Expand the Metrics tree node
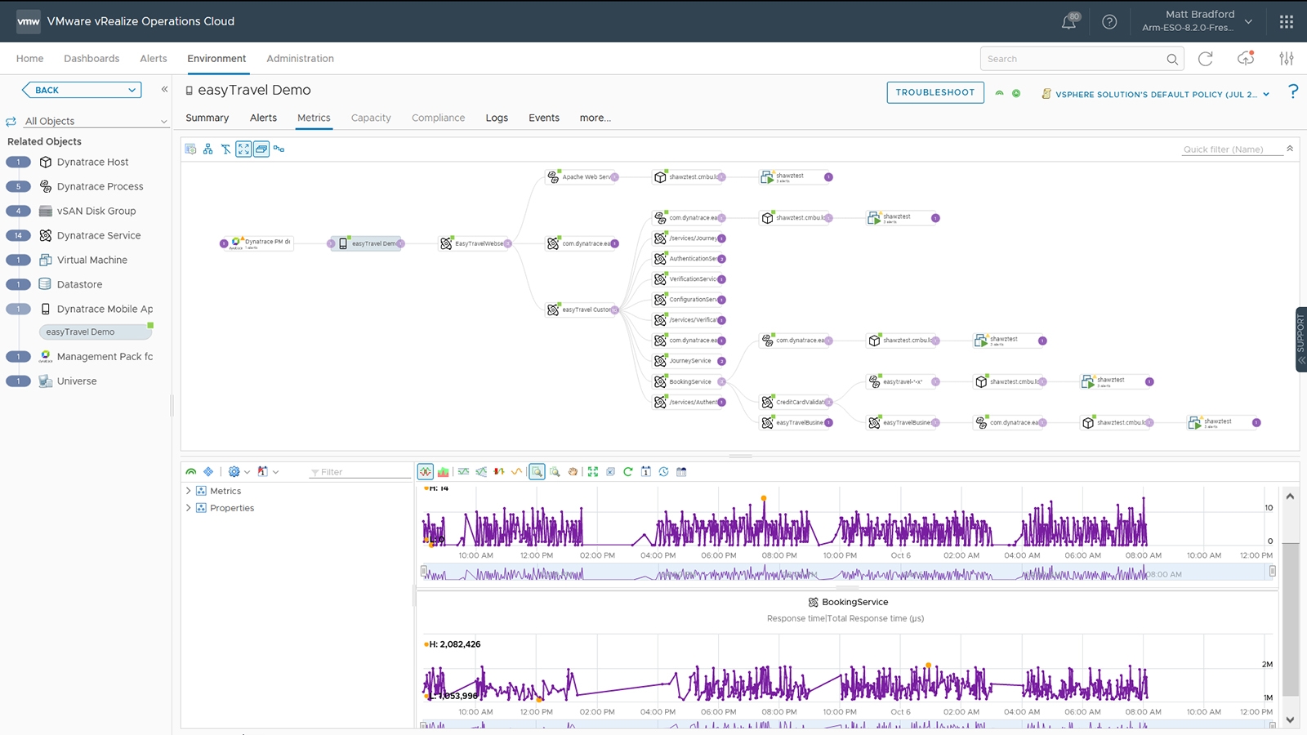Image resolution: width=1307 pixels, height=735 pixels. [x=189, y=491]
